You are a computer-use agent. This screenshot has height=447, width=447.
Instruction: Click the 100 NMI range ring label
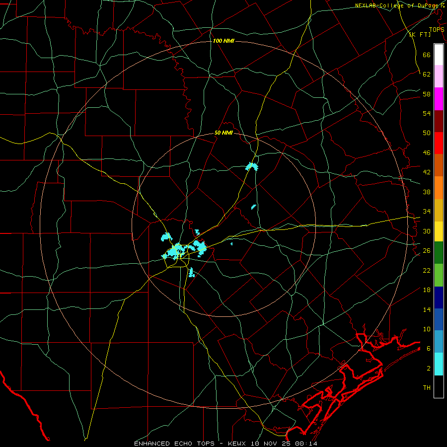[x=223, y=41]
